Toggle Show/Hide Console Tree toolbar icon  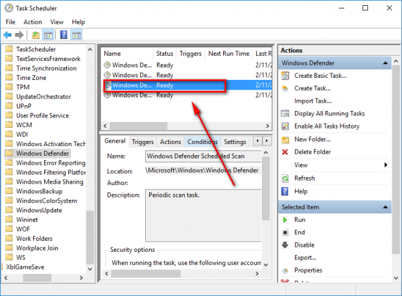point(48,35)
